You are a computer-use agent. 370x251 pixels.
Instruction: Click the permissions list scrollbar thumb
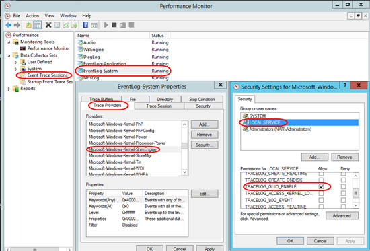coord(356,193)
